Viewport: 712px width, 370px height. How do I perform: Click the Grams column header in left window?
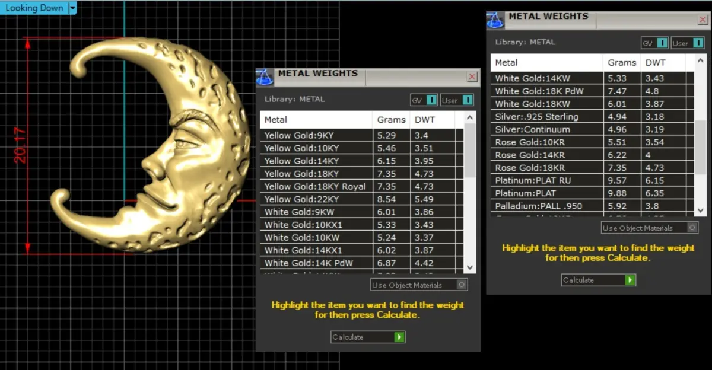tap(391, 120)
